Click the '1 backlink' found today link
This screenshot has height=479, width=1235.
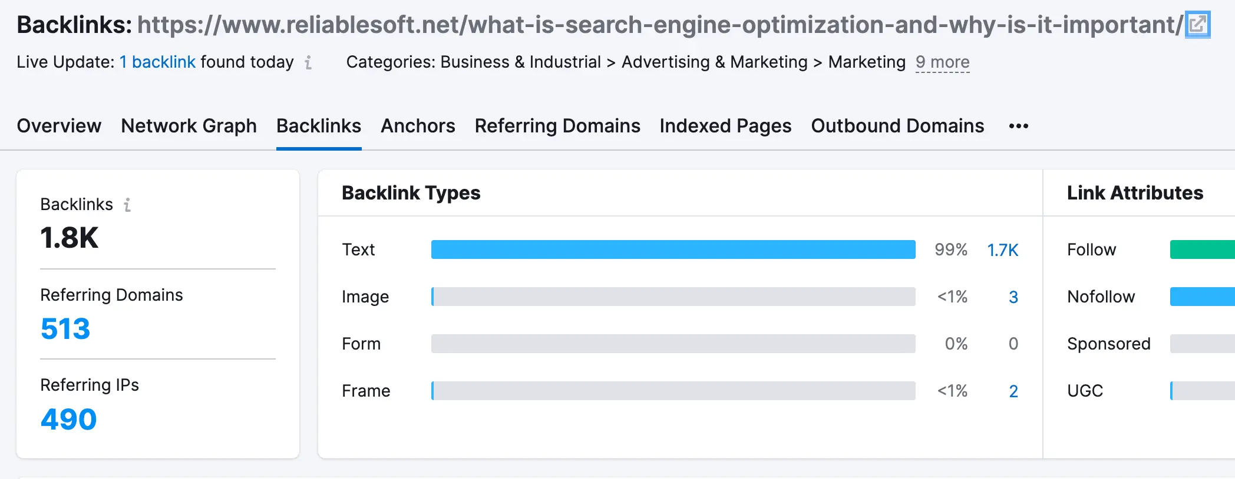[157, 62]
